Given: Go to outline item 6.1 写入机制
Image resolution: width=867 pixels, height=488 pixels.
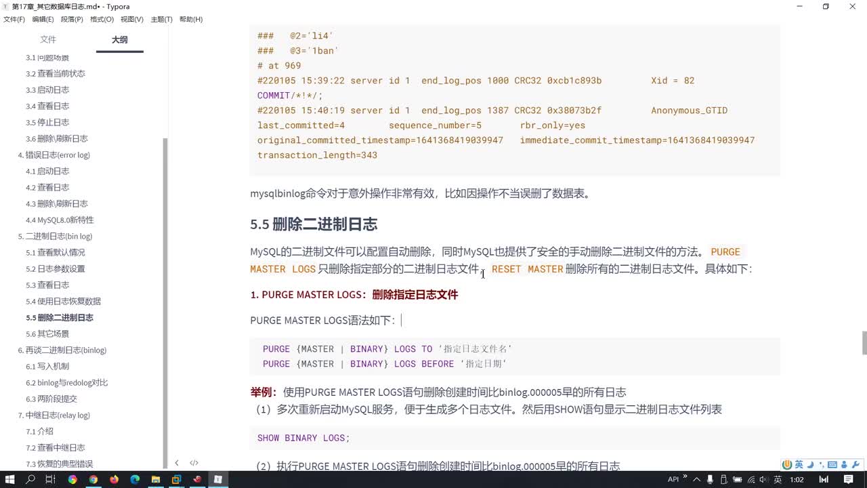Looking at the screenshot, I should (47, 366).
